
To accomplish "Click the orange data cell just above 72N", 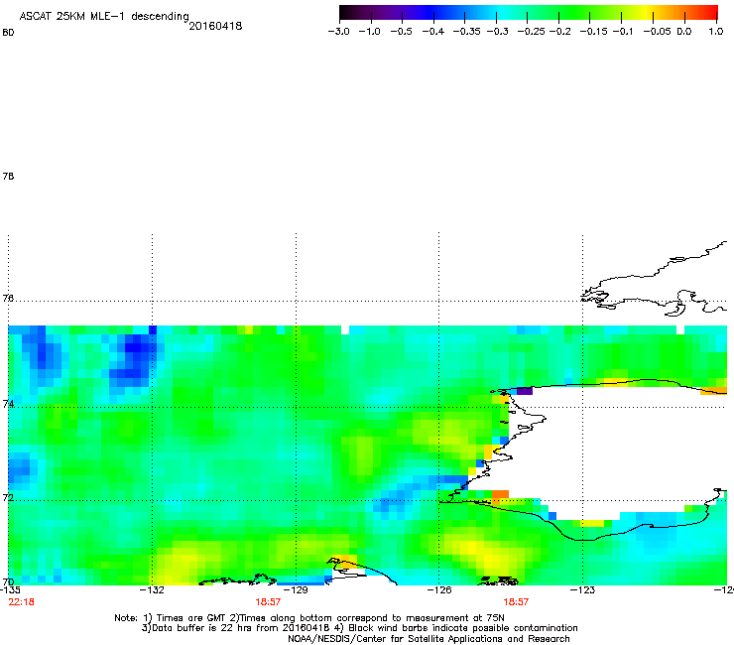I will coord(500,494).
